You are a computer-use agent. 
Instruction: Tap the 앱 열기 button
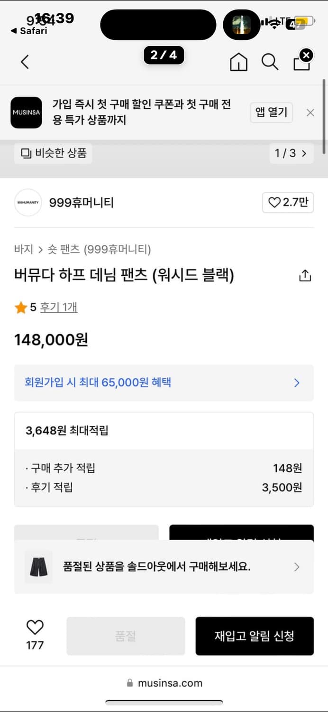coord(271,112)
